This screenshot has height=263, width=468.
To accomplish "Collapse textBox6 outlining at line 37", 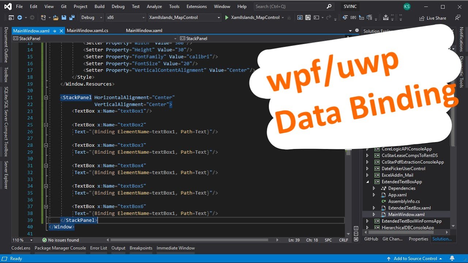I will click(46, 206).
